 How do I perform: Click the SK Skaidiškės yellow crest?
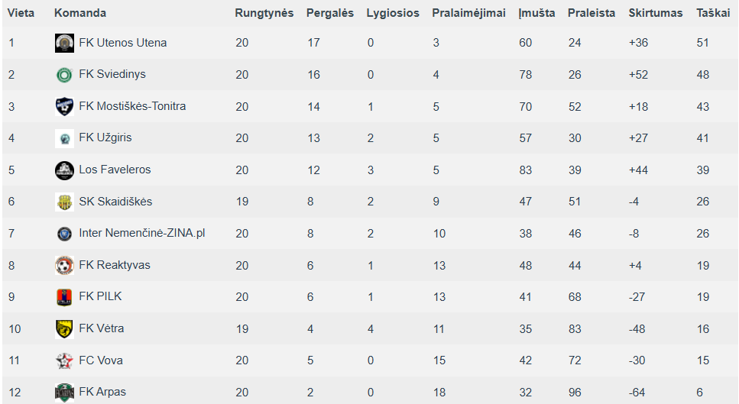[x=64, y=202]
